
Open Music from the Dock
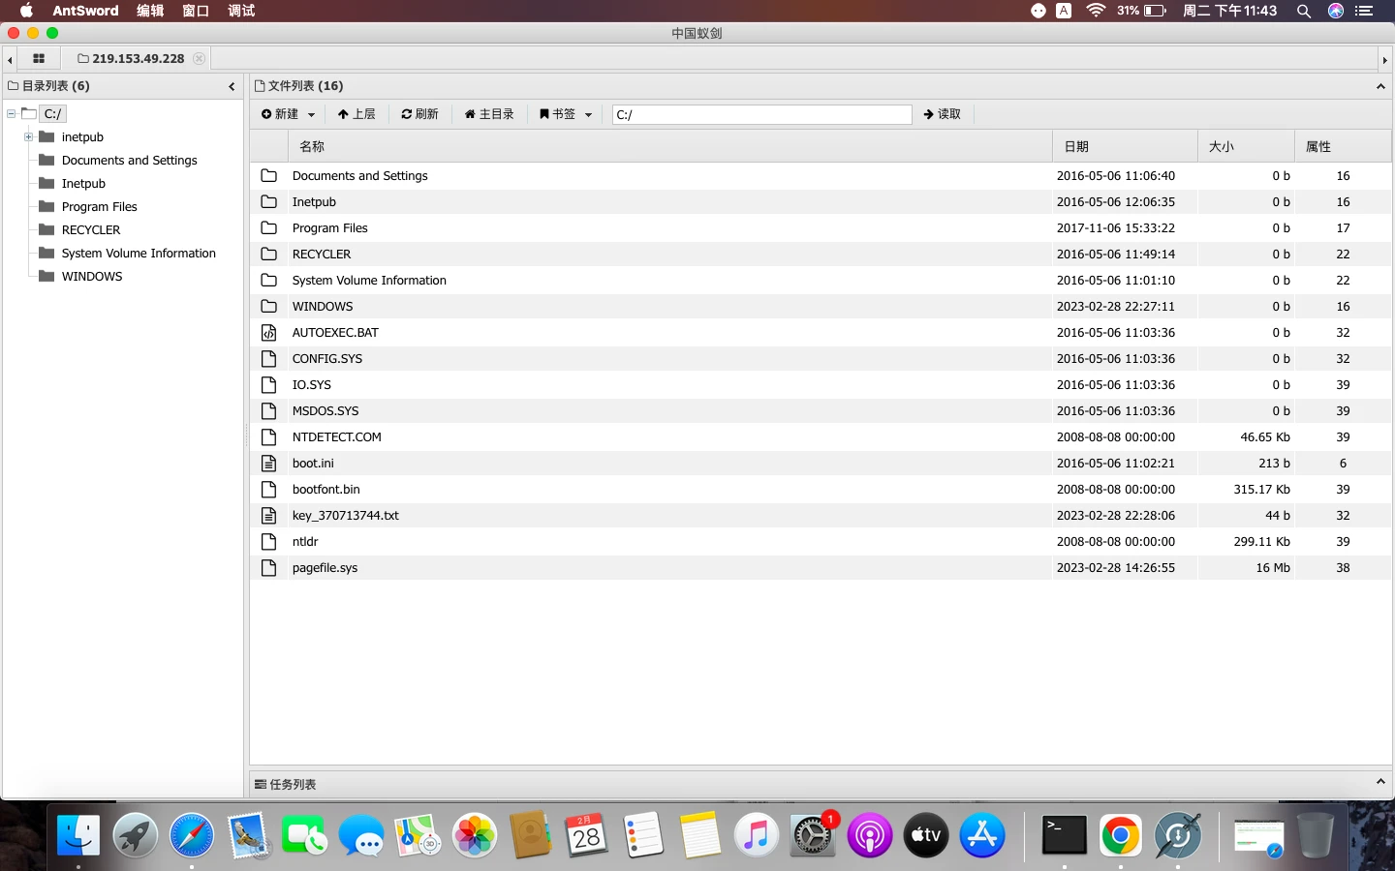[x=757, y=835]
